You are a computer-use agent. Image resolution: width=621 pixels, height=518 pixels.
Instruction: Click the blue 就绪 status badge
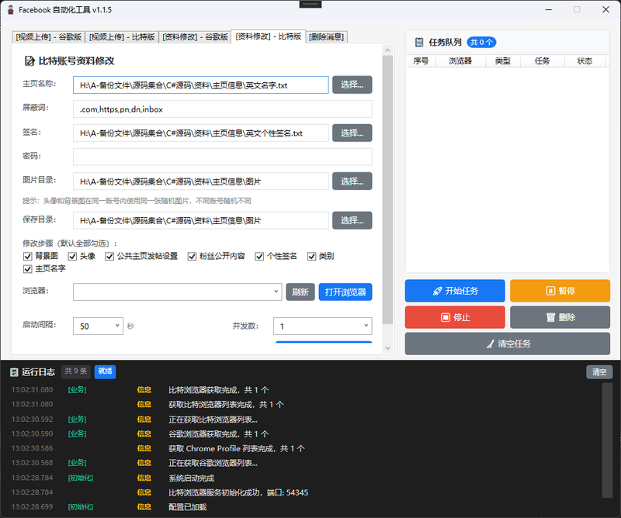105,371
